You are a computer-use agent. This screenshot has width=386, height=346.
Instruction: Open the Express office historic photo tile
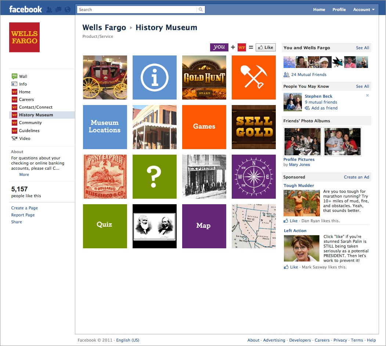click(204, 177)
